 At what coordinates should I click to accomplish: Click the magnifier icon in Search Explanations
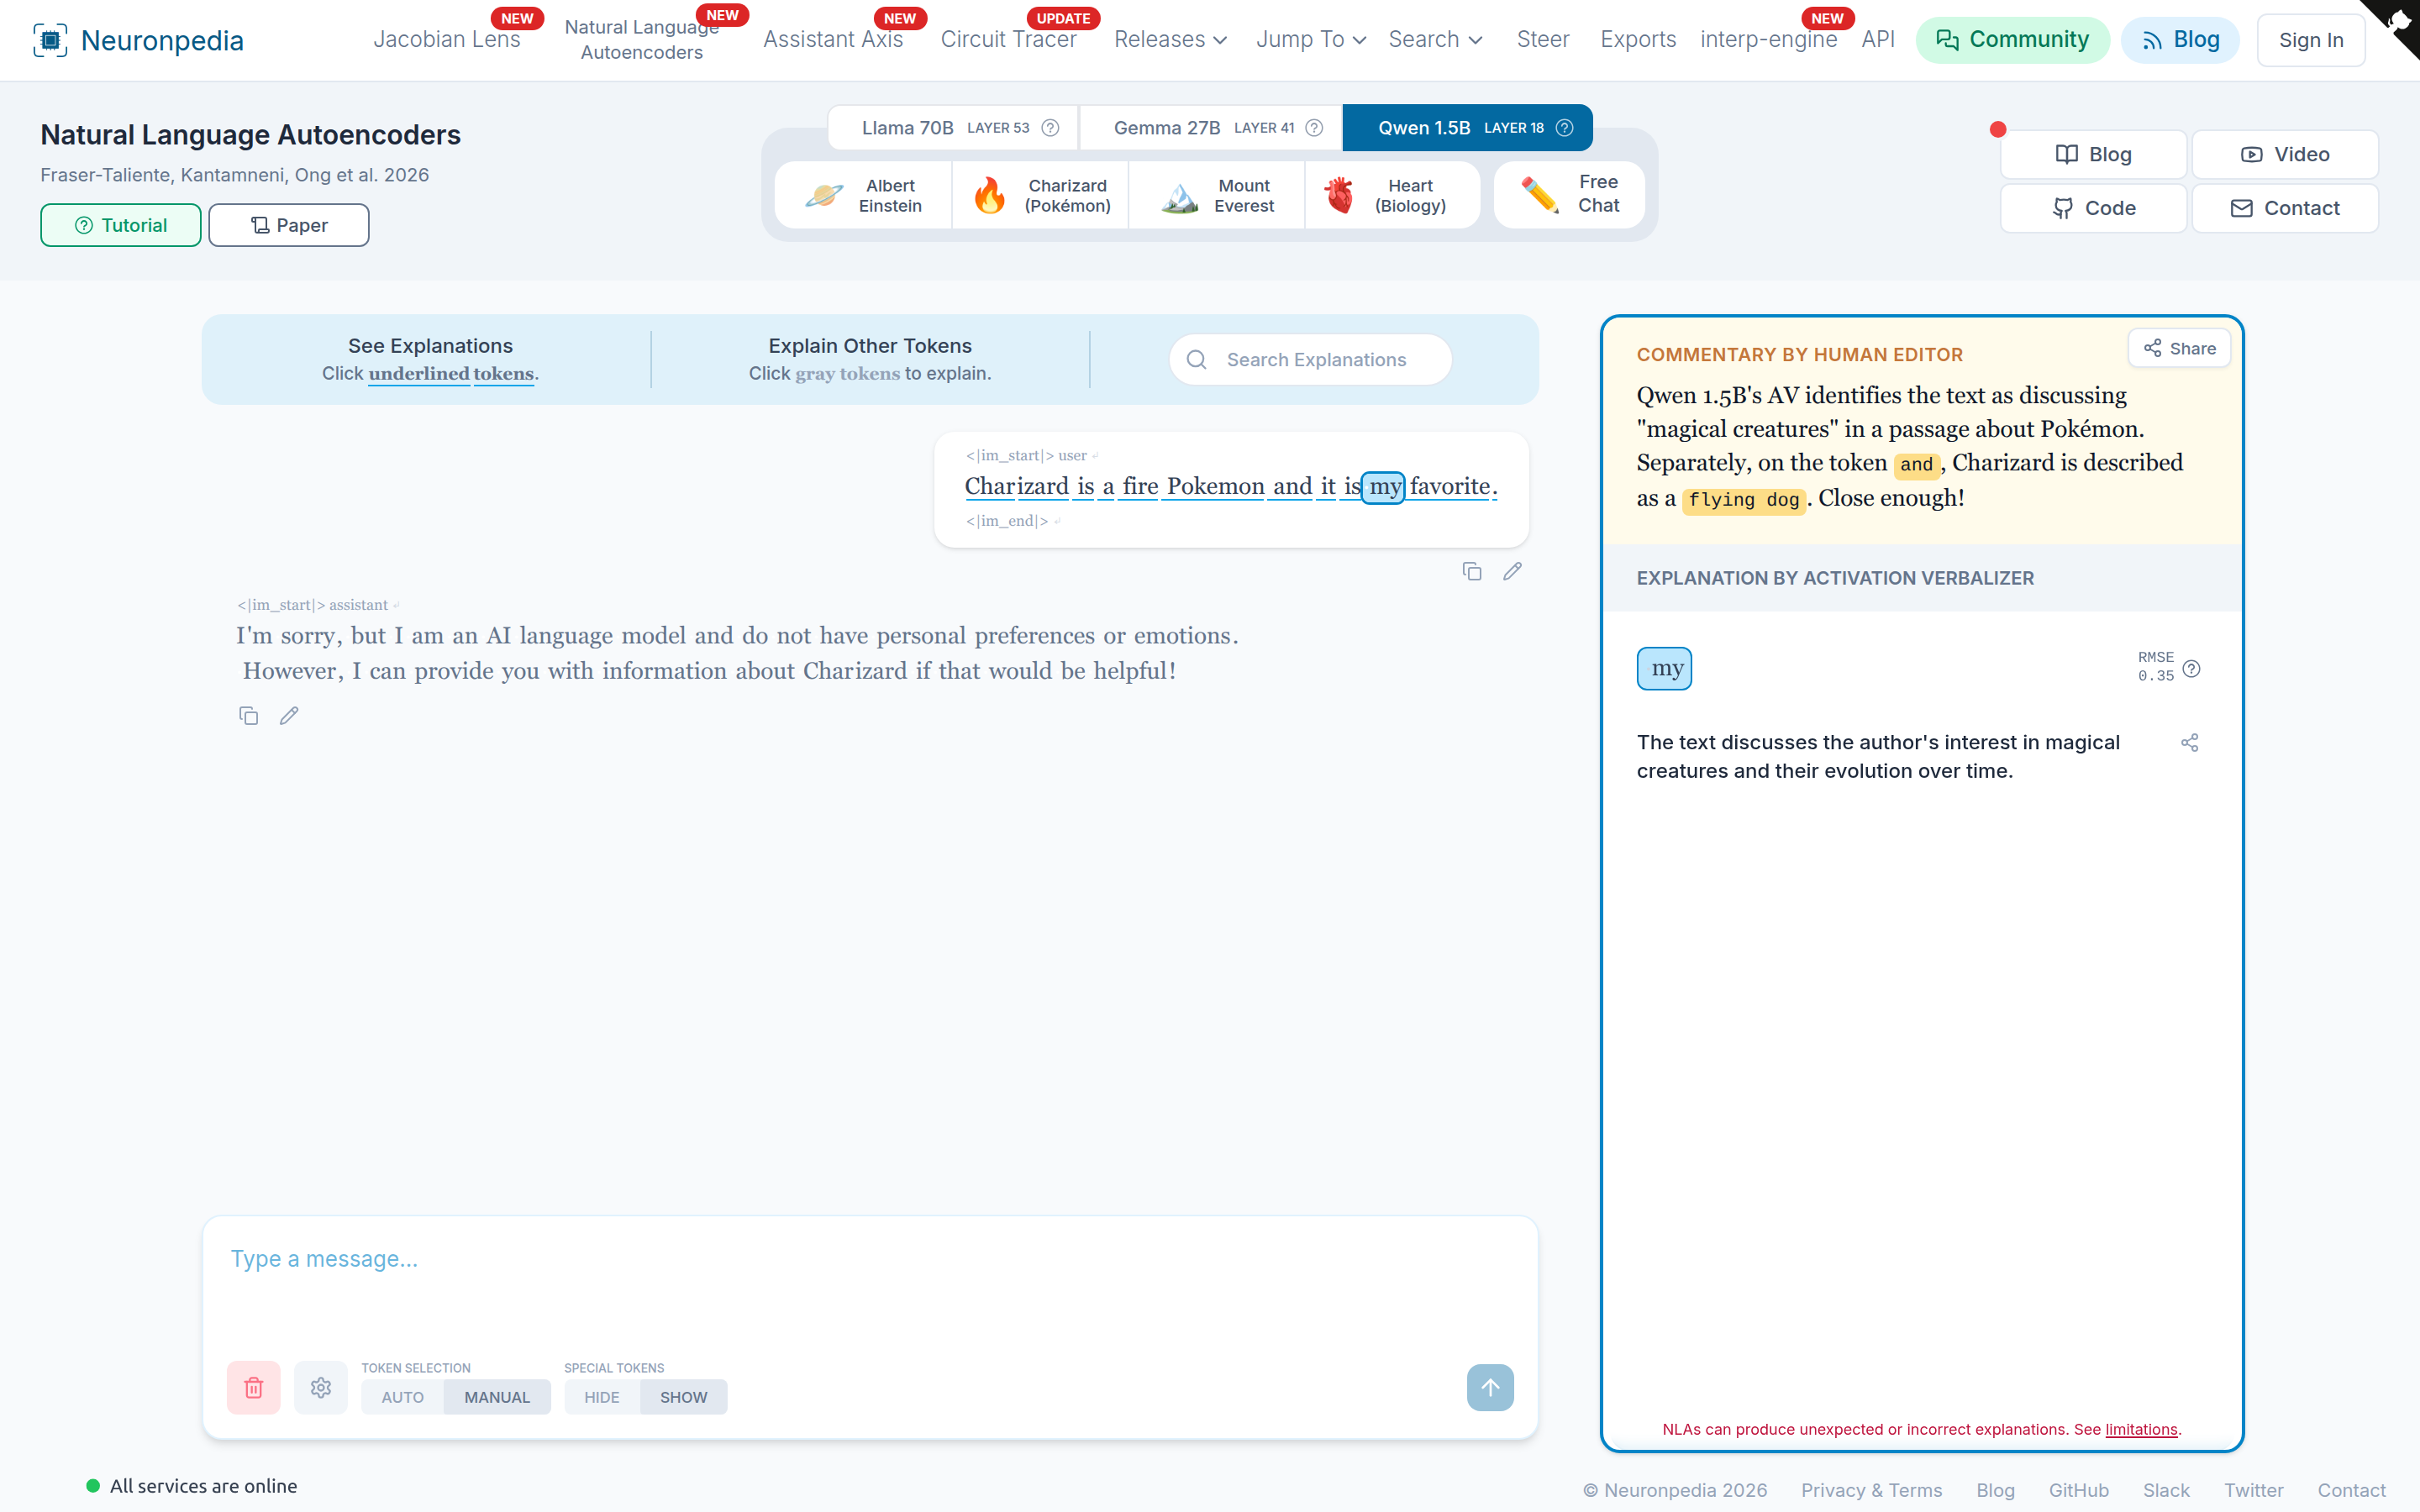[x=1197, y=360]
